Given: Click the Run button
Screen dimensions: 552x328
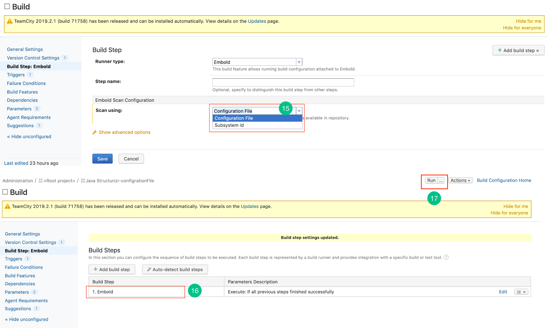Looking at the screenshot, I should coord(431,180).
